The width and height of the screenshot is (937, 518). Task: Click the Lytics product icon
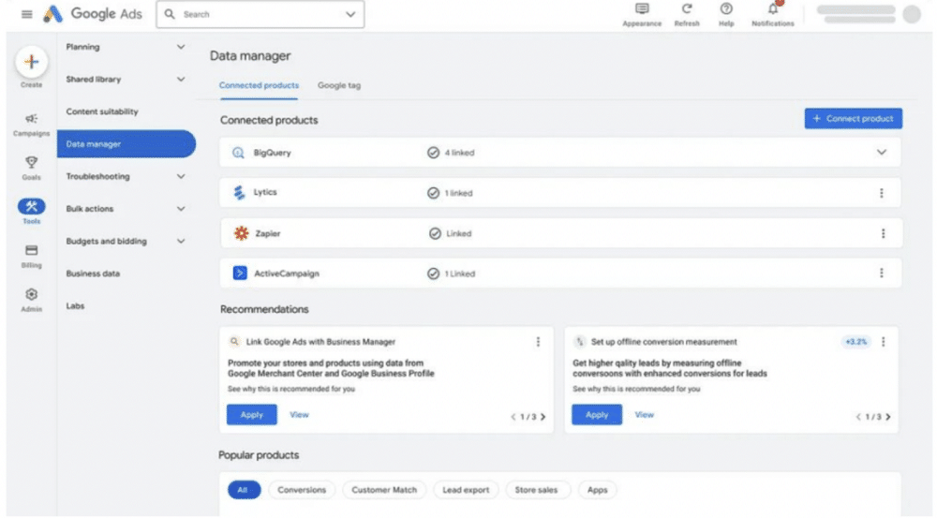[239, 192]
